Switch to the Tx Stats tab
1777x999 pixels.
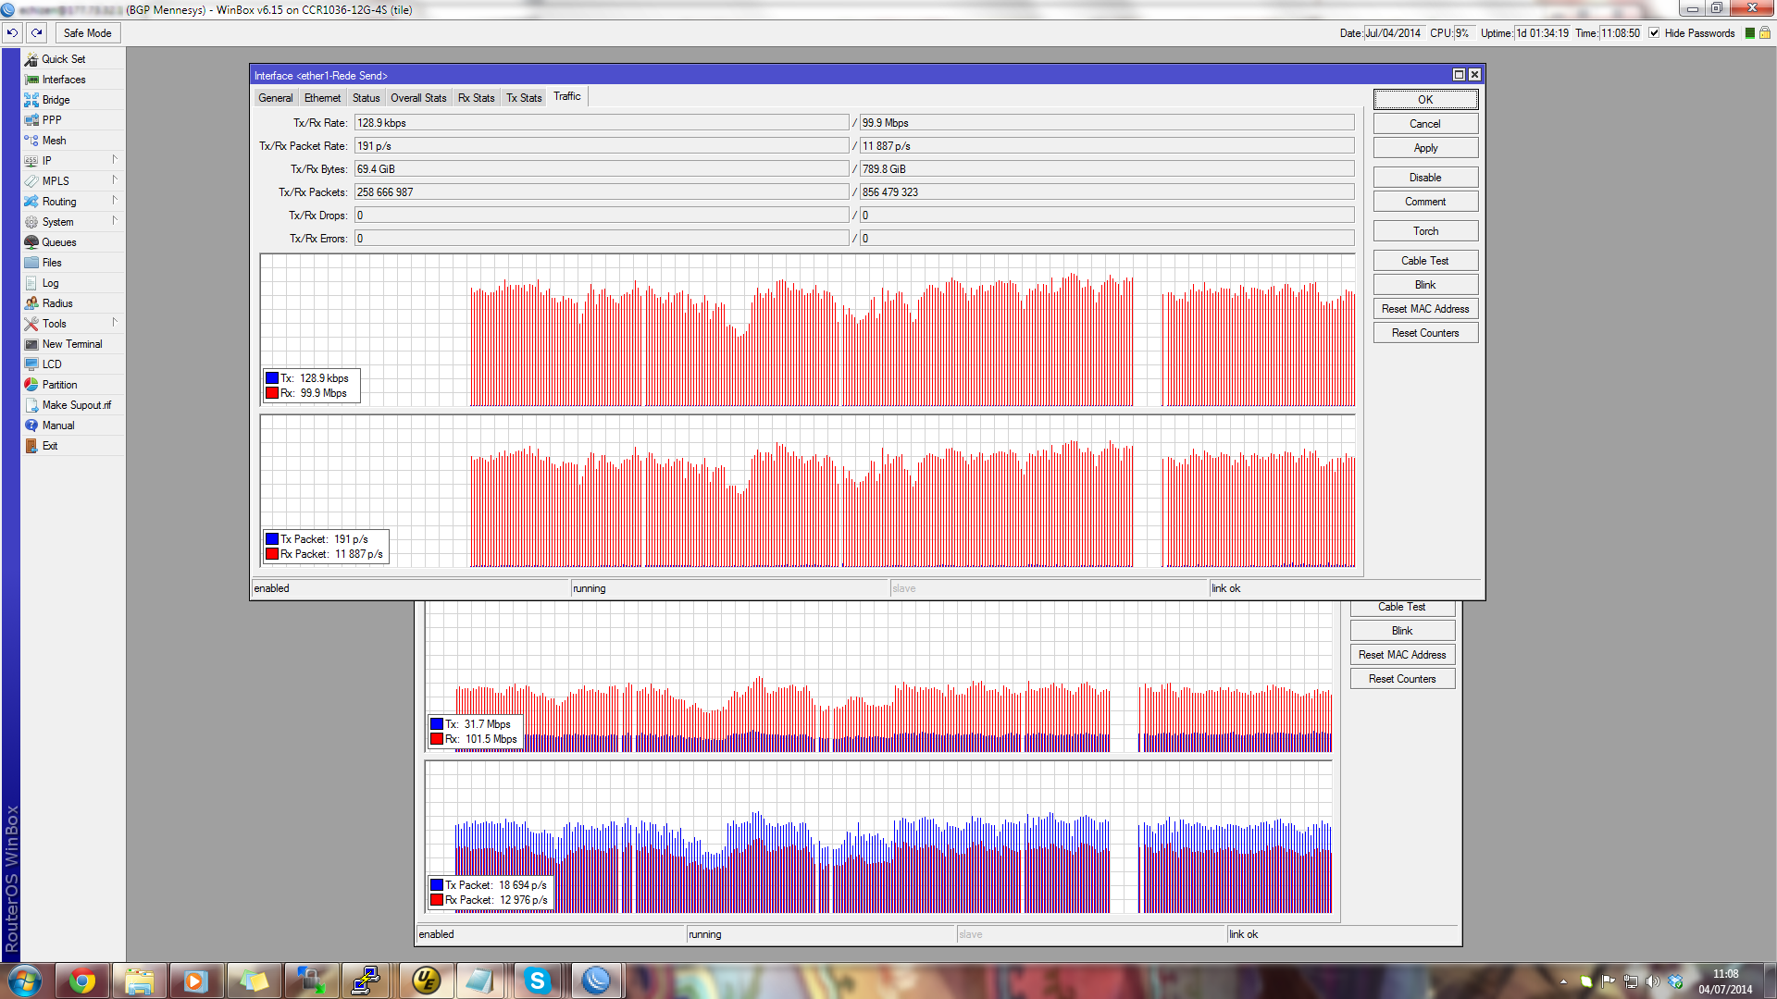coord(523,96)
